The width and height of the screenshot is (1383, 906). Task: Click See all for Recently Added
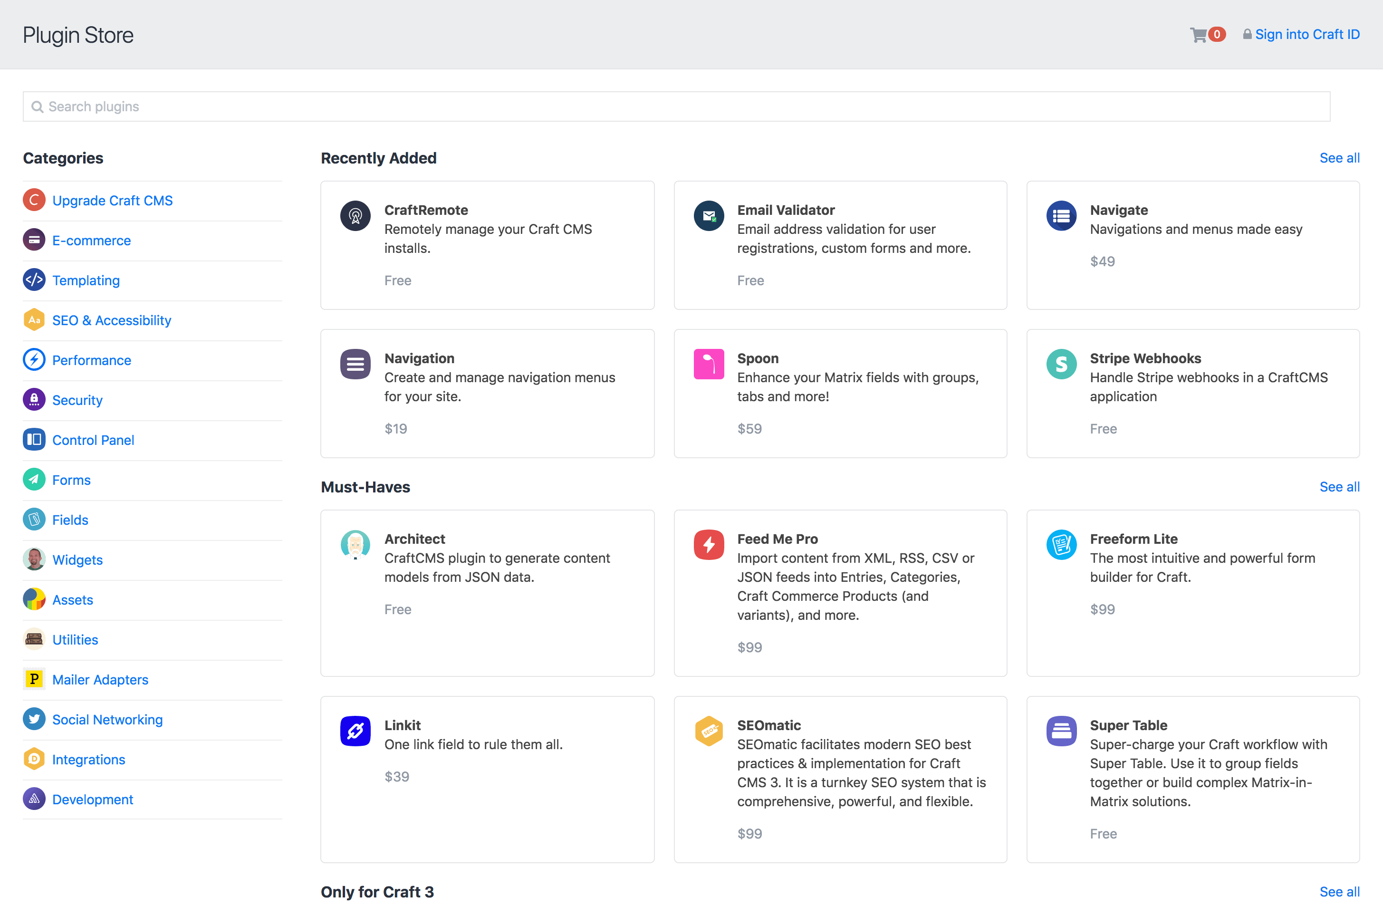point(1339,158)
